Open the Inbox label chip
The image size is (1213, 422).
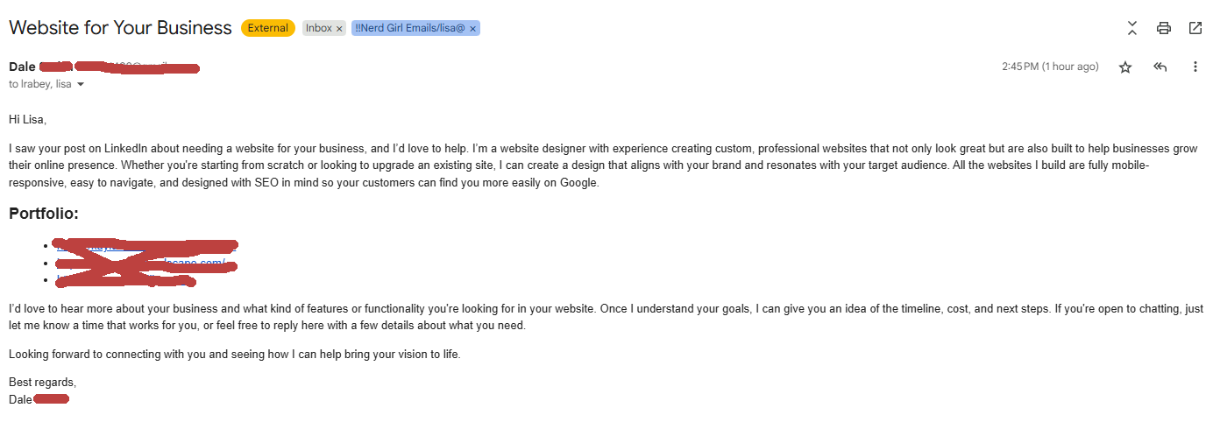point(319,28)
